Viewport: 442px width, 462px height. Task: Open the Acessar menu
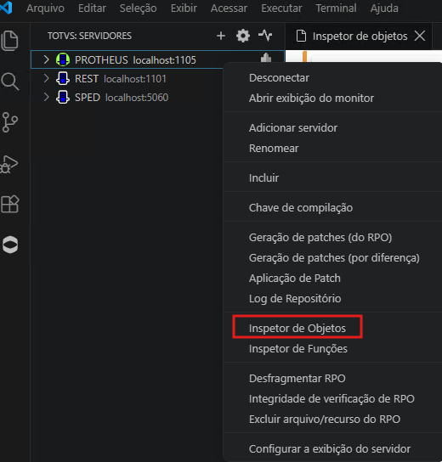[x=229, y=8]
